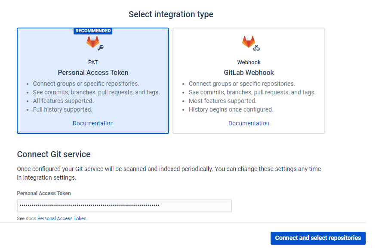Click the RECOMMENDED badge on PAT card
Screen dimensions: 376x252
coord(93,31)
